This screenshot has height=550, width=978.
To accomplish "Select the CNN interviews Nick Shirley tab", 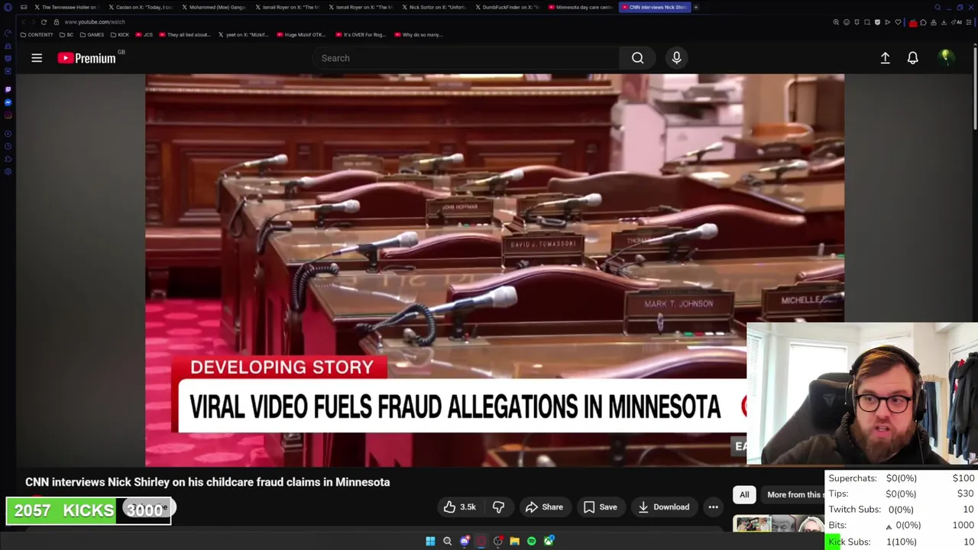I will [653, 7].
